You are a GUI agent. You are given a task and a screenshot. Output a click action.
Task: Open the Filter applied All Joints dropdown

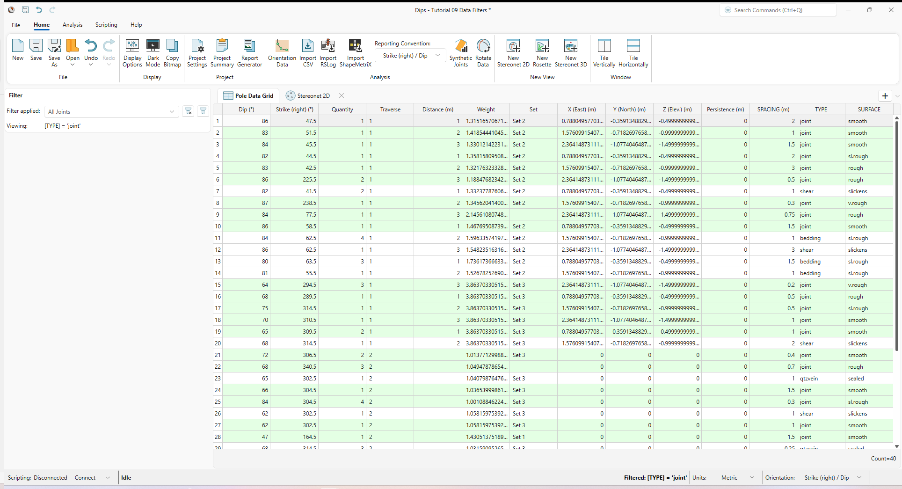111,112
